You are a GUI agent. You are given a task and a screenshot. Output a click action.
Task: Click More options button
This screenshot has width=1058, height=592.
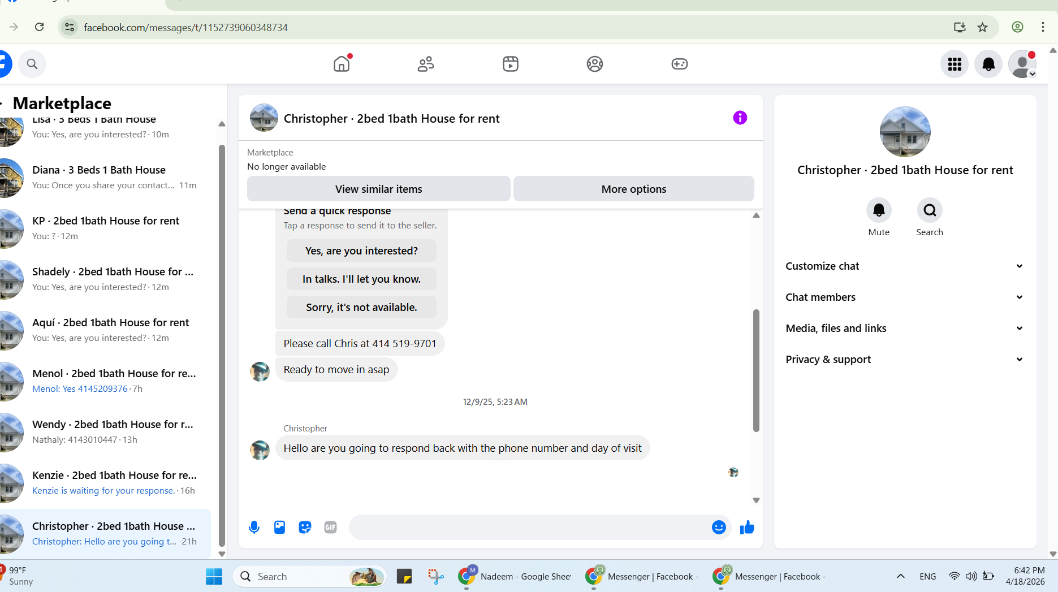tap(633, 189)
